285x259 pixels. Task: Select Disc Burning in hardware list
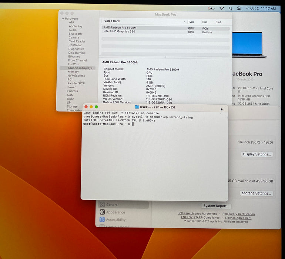click(x=77, y=53)
